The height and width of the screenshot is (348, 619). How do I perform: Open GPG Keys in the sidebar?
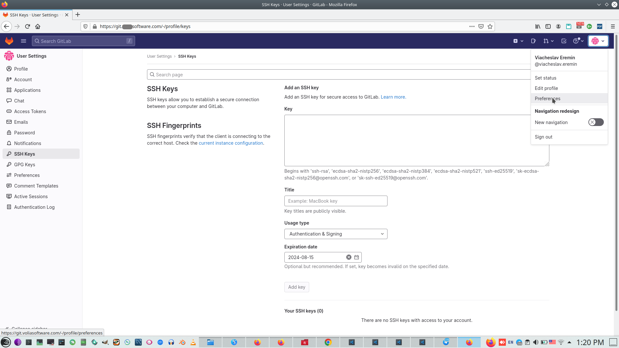(x=25, y=165)
